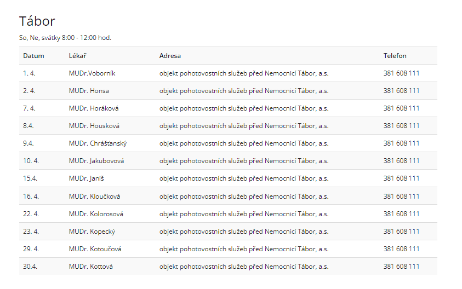Click the Adresa column header
Viewport: 462px width, 289px height.
click(x=170, y=56)
